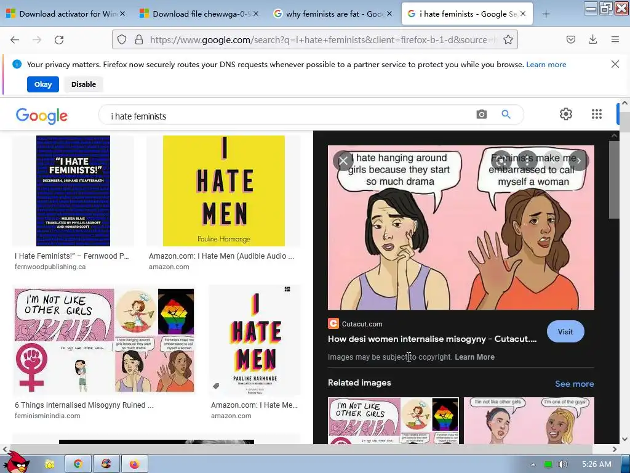Screen dimensions: 630x473
Task: Open I'm Not Like Other Girls collage thumbnail
Action: [105, 340]
